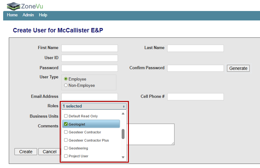Cancel creating the user
This screenshot has width=260, height=168.
tap(49, 152)
